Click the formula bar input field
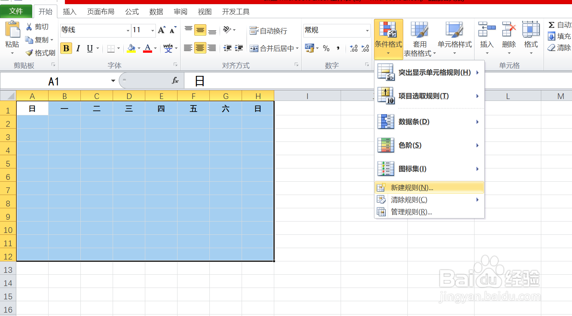This screenshot has width=572, height=316. point(378,80)
